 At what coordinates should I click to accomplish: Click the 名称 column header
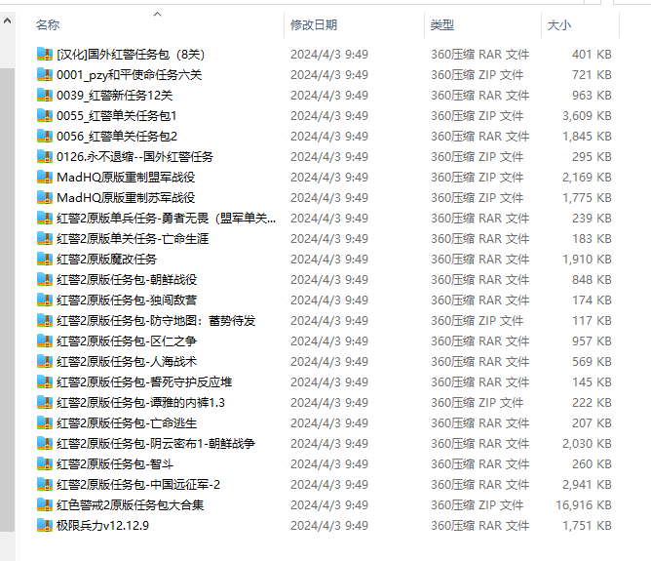coord(48,24)
